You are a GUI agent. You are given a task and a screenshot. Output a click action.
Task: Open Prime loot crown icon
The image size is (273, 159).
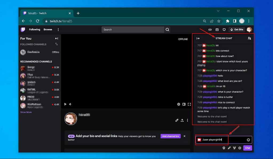[210, 30]
